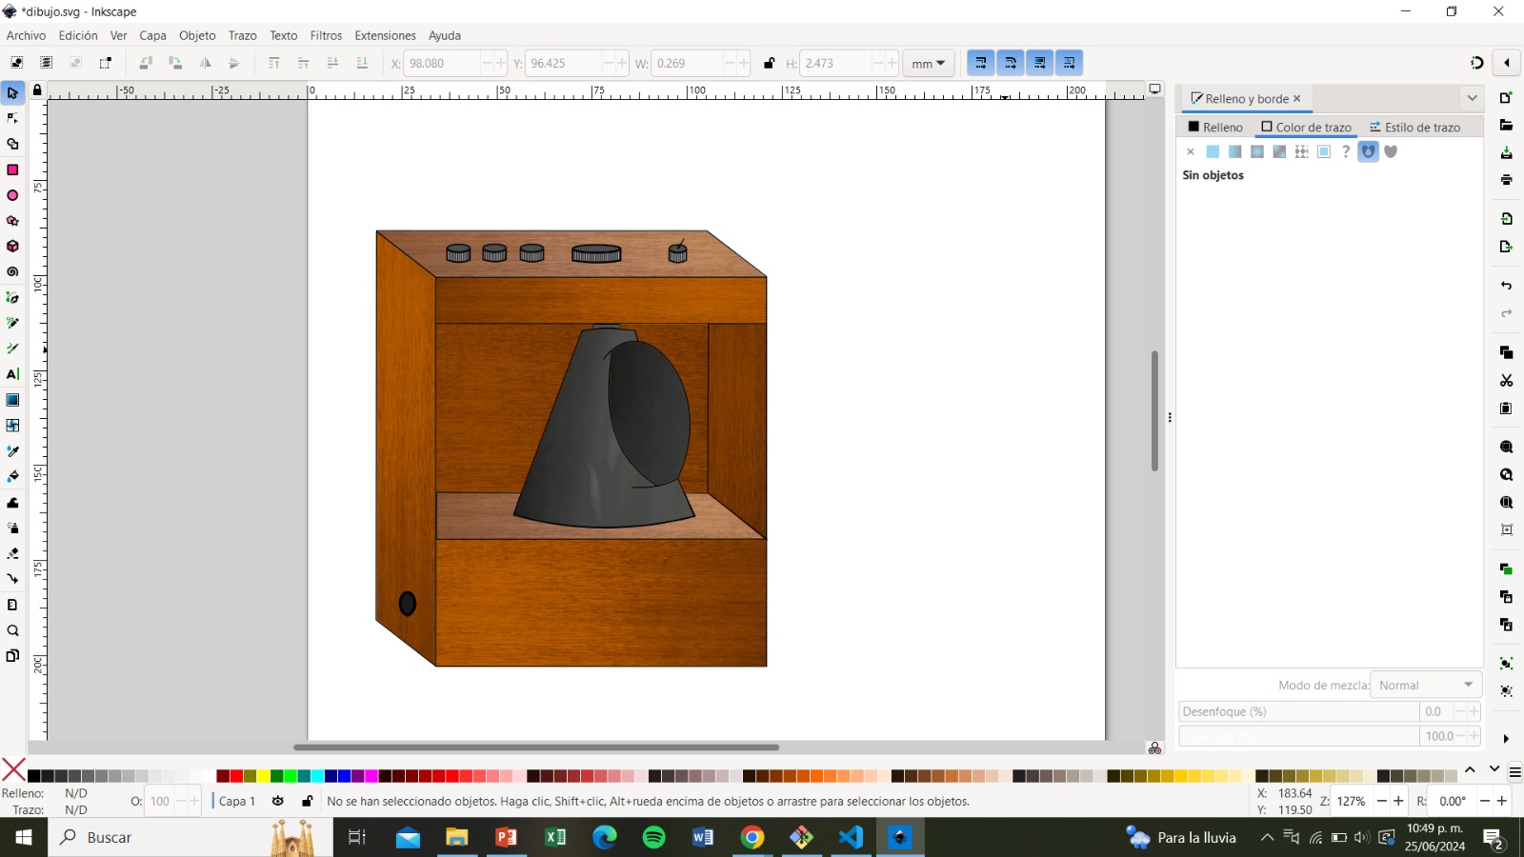Viewport: 1524px width, 857px height.
Task: Toggle width-height ratio lock
Action: [769, 64]
